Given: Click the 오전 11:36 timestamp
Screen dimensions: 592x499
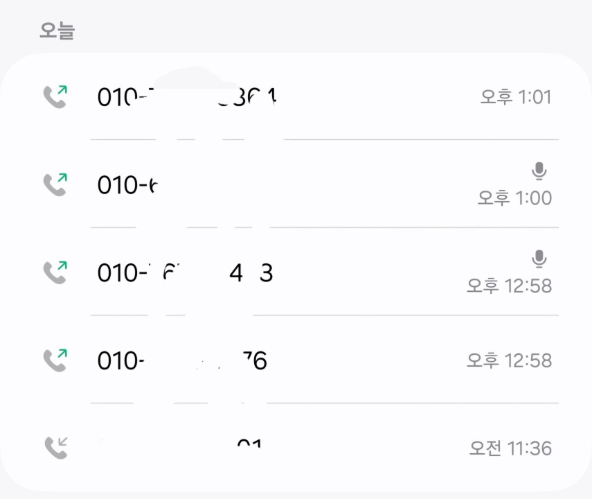Looking at the screenshot, I should [510, 448].
